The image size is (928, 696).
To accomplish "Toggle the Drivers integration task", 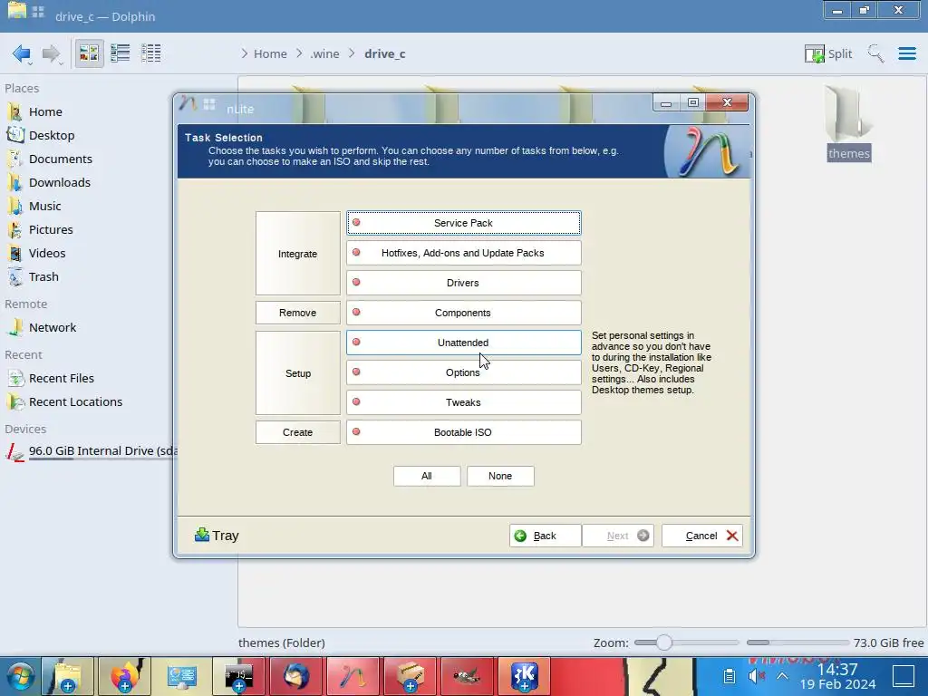I will 463,283.
